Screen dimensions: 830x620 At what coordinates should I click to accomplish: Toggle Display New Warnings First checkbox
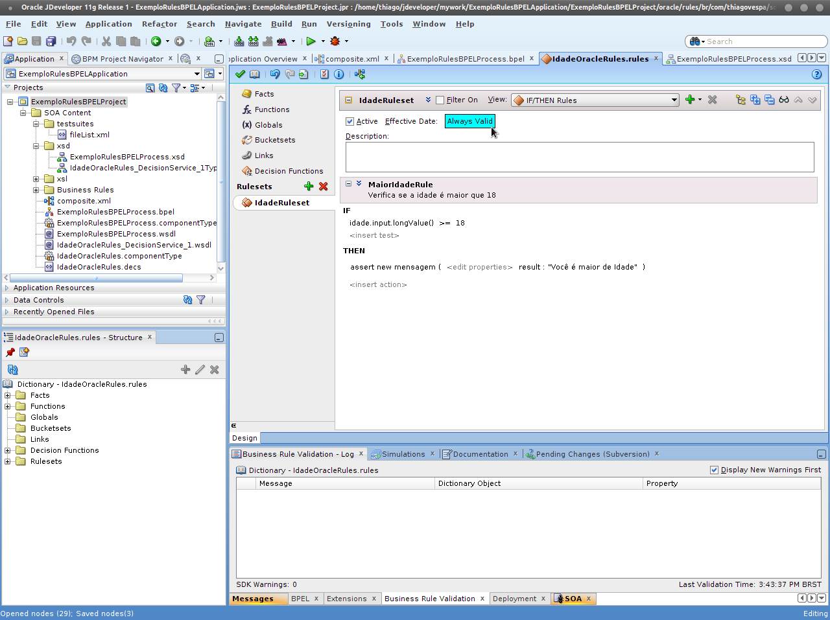click(714, 470)
